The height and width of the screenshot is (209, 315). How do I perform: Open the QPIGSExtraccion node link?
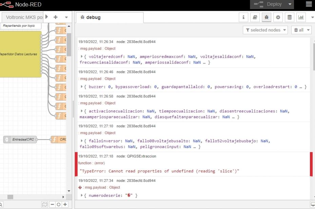pyautogui.click(x=136, y=156)
